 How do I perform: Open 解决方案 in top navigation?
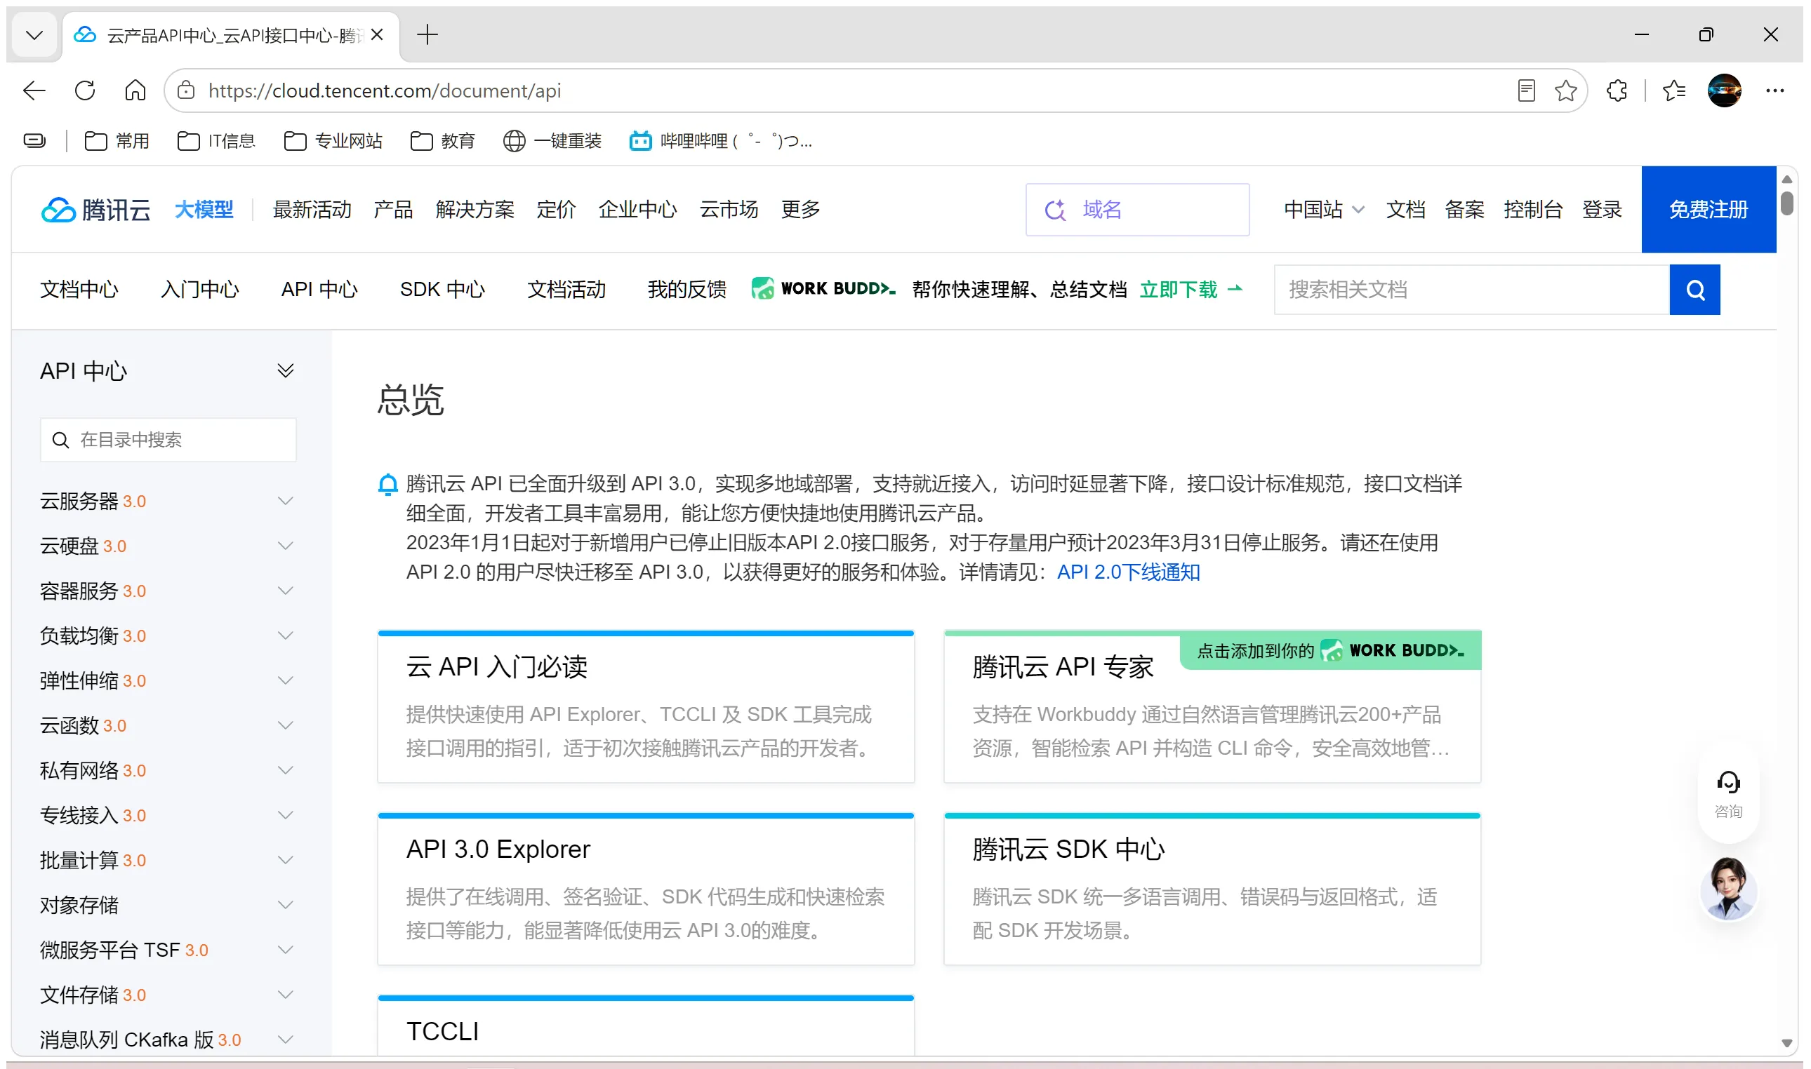coord(475,210)
